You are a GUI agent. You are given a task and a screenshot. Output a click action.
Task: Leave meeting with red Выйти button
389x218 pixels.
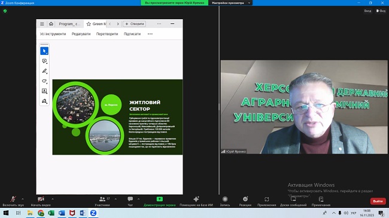click(x=378, y=201)
